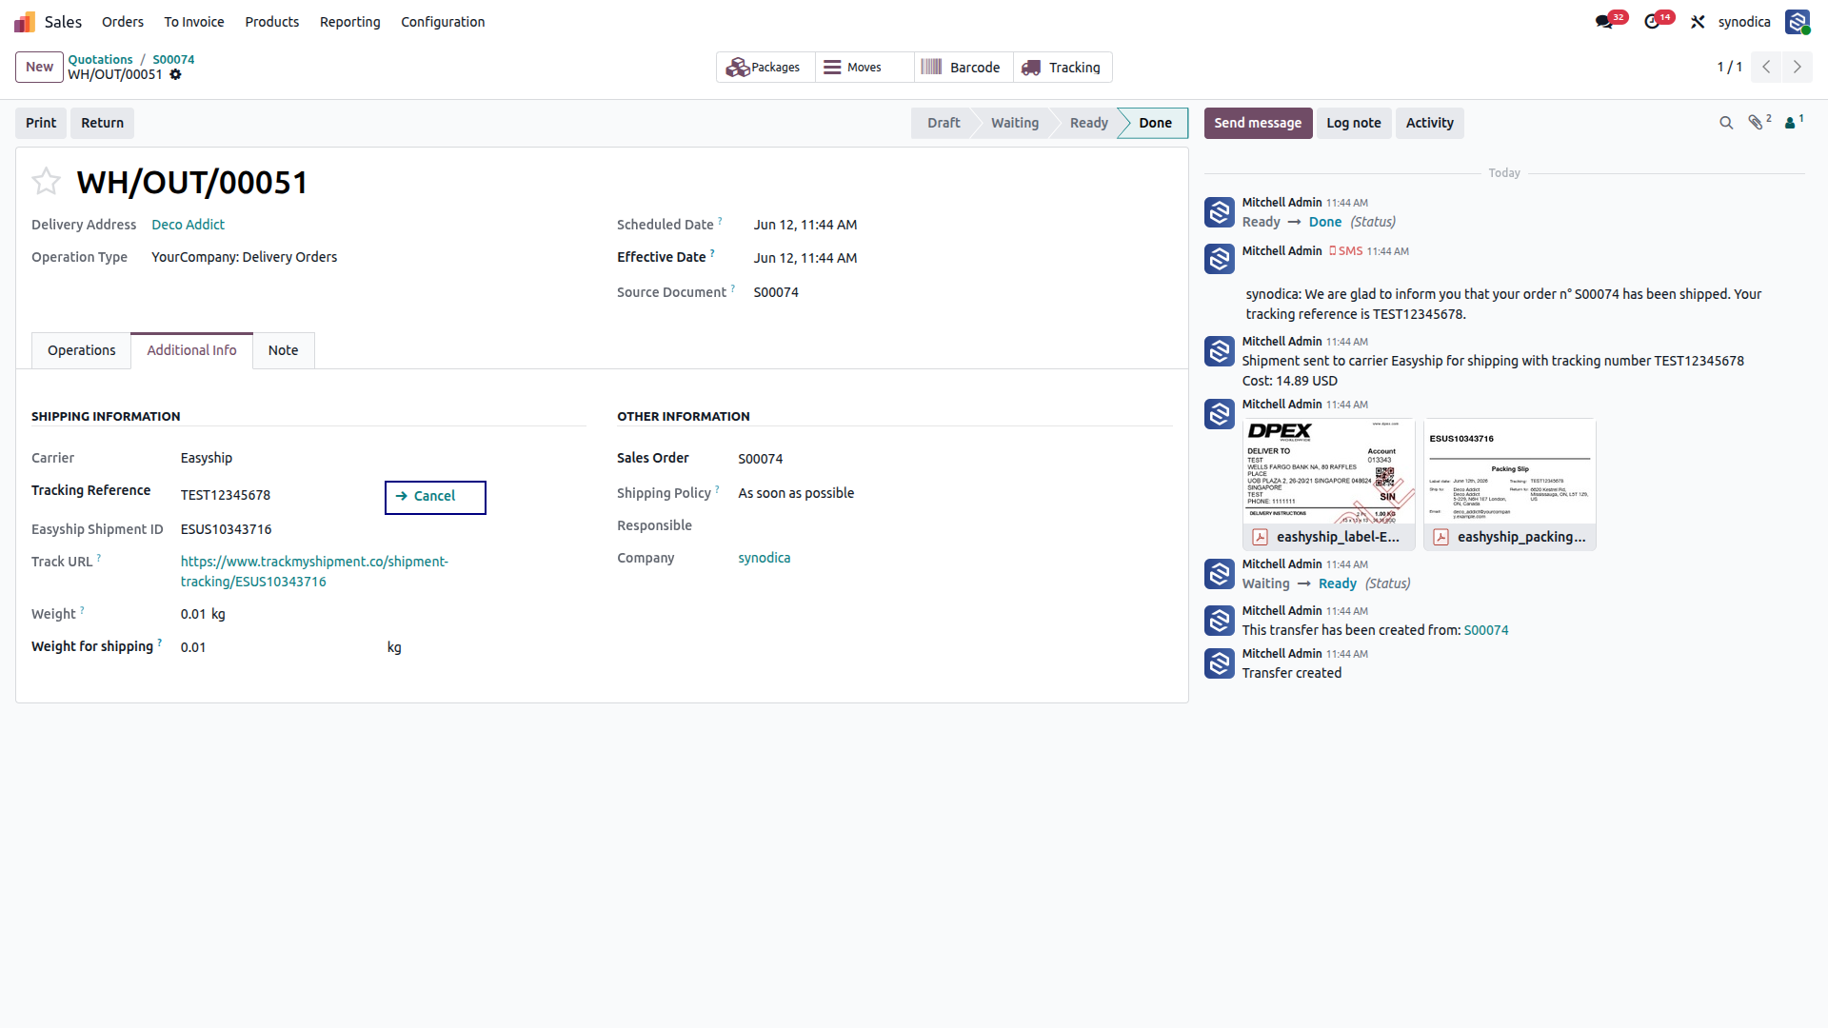Open the Barcode smart button
1828x1028 pixels.
coord(964,68)
